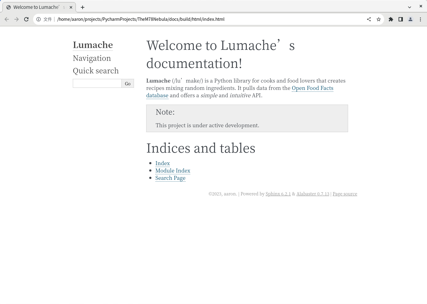Follow the Open Food Facts link

[x=312, y=88]
